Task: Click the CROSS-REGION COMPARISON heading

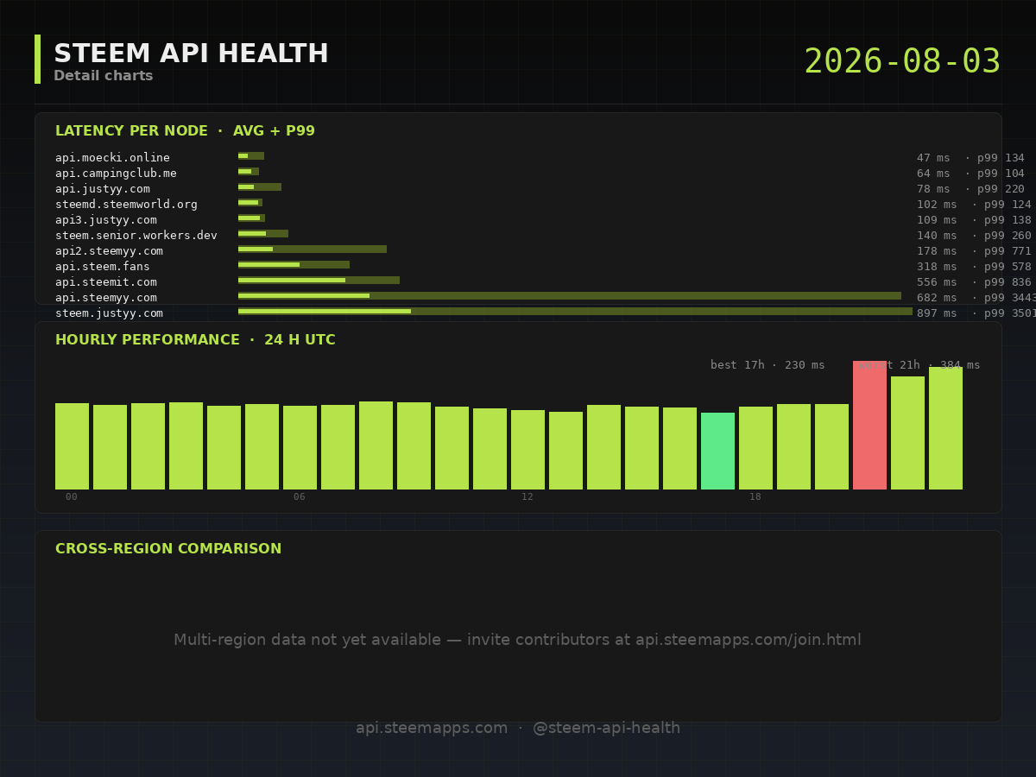Action: pyautogui.click(x=168, y=549)
